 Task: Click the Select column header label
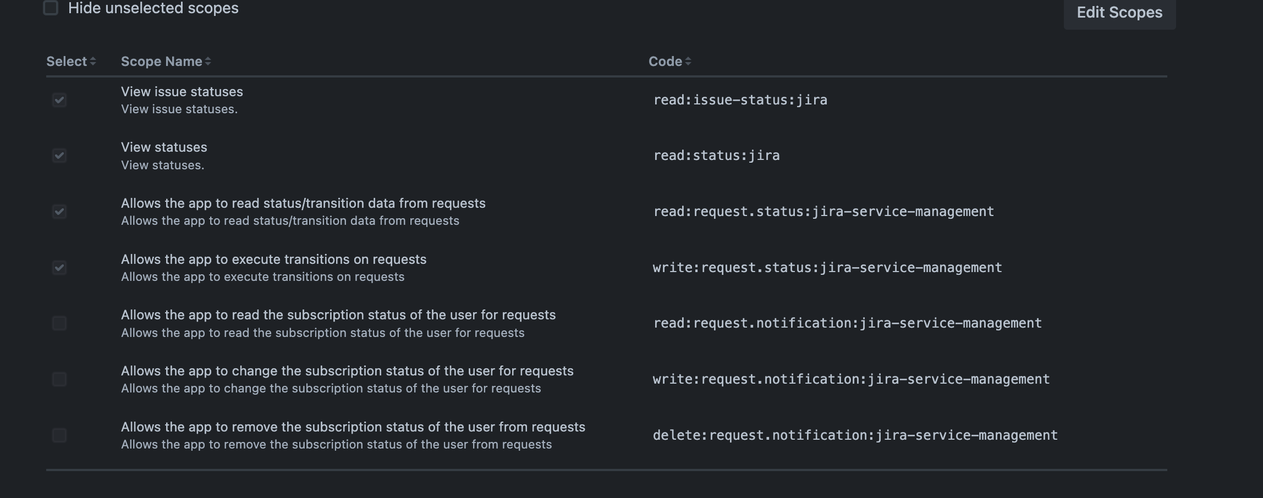click(x=67, y=62)
